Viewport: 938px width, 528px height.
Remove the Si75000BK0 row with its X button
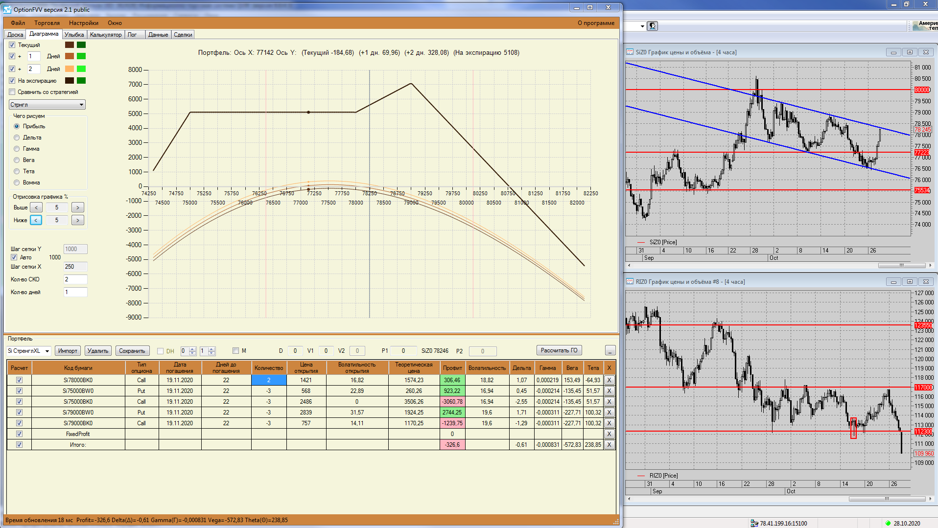coord(609,402)
